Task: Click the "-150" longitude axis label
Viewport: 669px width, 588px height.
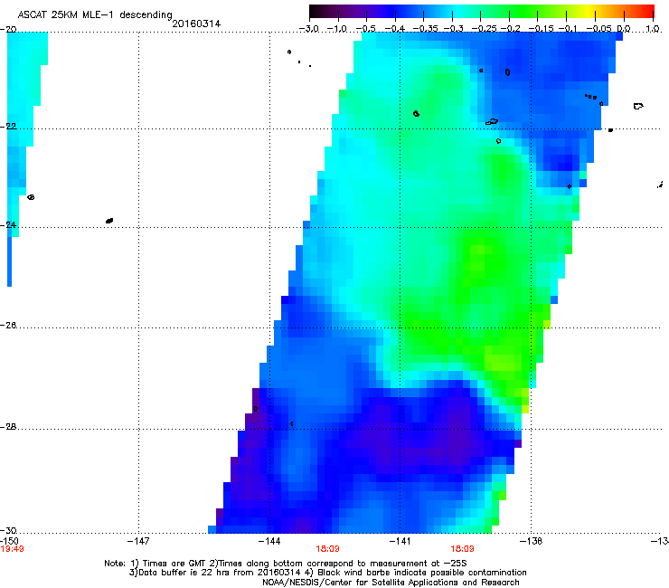Action: [x=9, y=541]
